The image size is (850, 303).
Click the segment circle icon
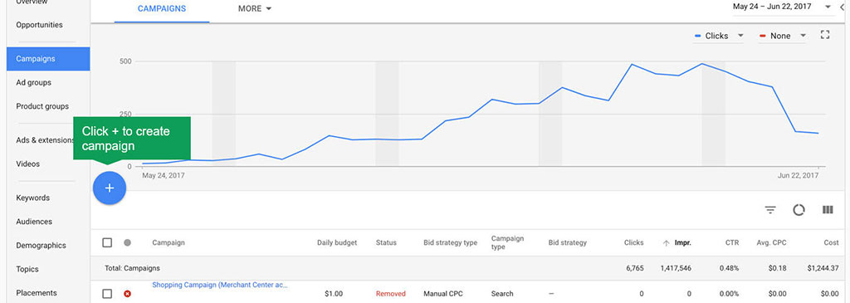click(799, 210)
